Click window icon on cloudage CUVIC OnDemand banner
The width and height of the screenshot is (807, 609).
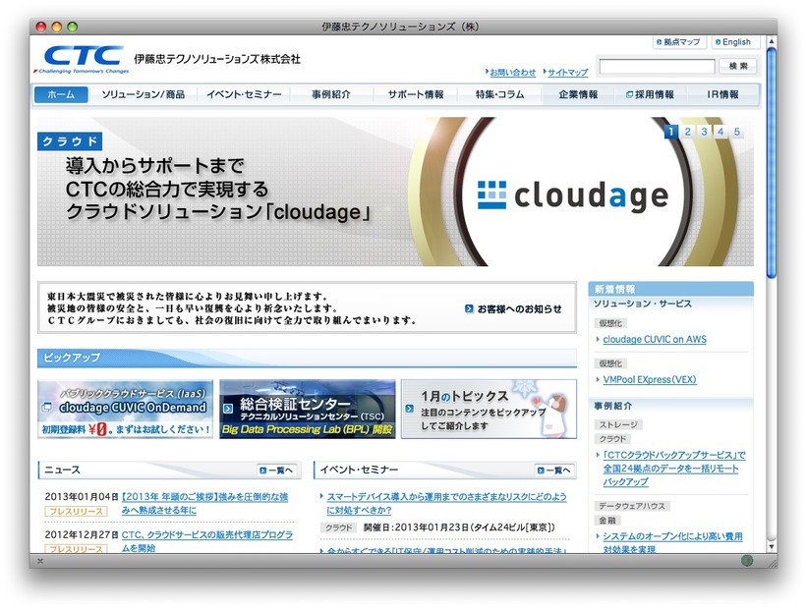(46, 408)
